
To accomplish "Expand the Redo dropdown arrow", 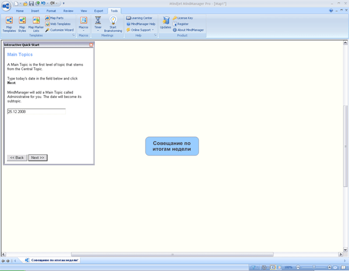I will (56, 3).
